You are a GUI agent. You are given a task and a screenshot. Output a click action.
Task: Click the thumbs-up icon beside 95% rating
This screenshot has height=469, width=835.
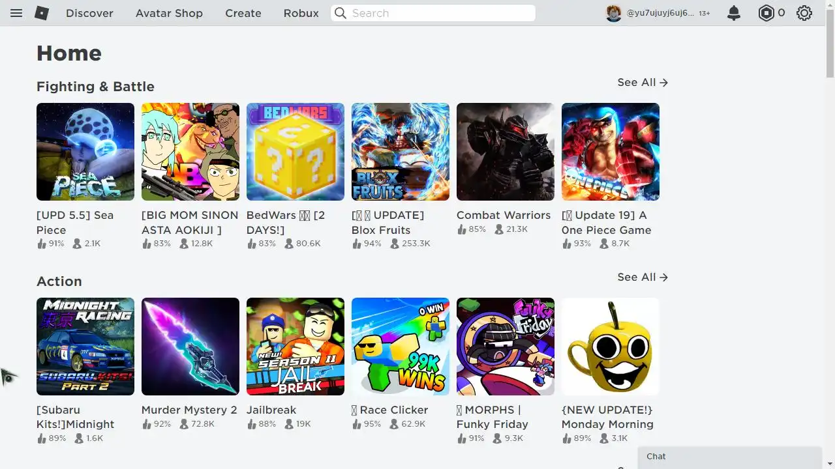coord(357,424)
